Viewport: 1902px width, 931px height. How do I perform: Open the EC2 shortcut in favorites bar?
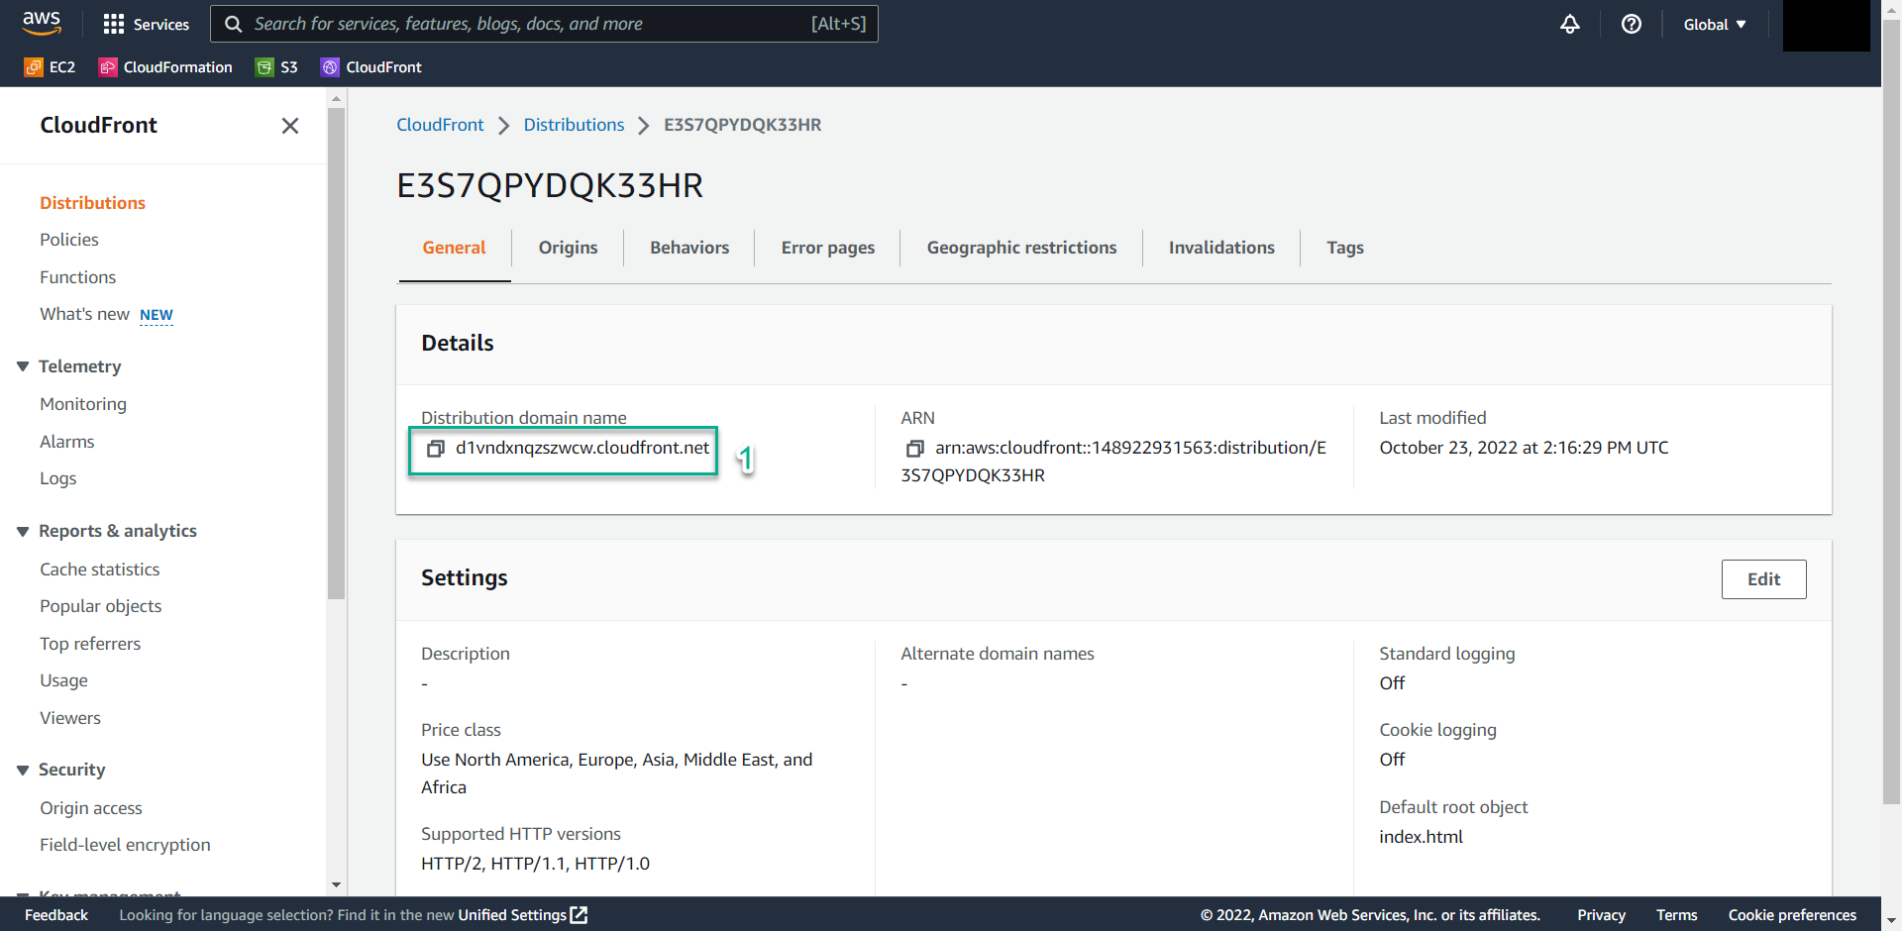coord(50,67)
